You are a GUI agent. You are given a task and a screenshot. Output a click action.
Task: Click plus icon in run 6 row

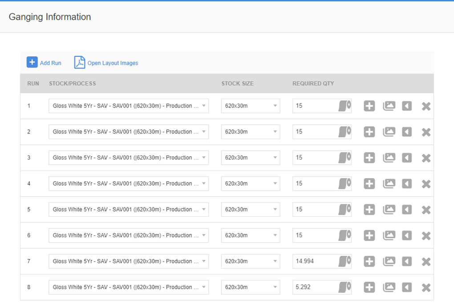(x=369, y=235)
